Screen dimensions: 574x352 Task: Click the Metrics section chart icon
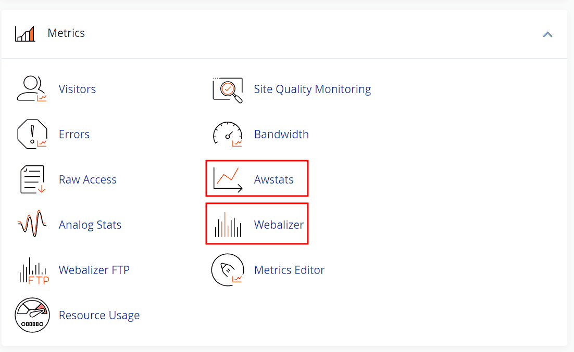pos(24,32)
